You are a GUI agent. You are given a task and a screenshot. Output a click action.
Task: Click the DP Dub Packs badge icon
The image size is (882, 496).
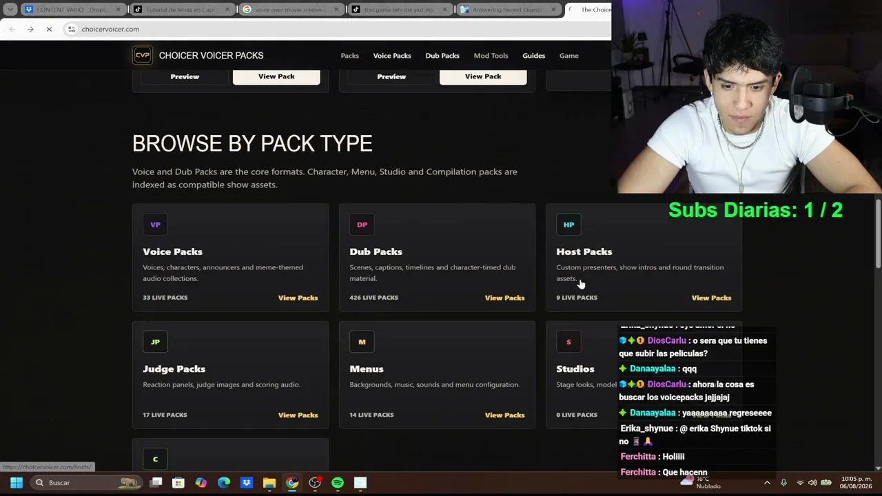362,225
